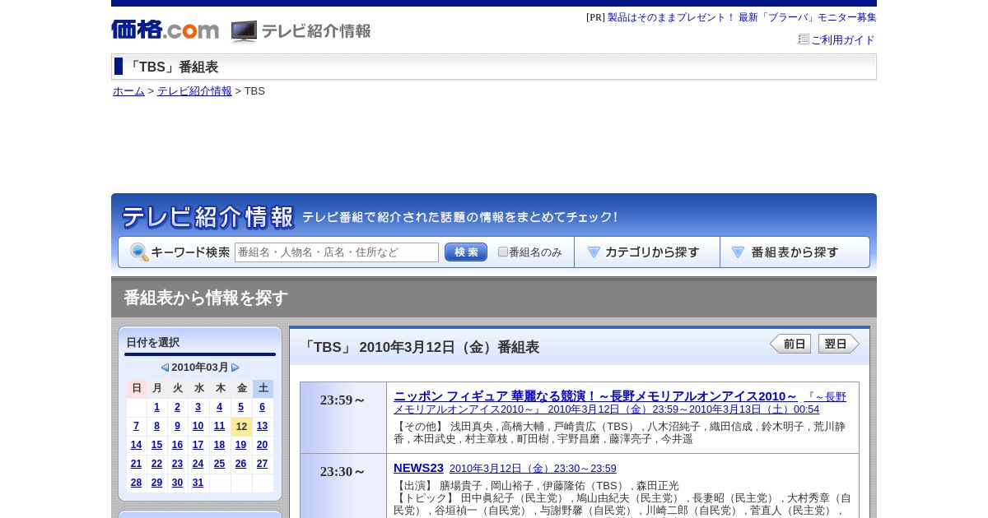The height and width of the screenshot is (518, 988).
Task: Open NEWS23 time link 23:30～23:59
Action: (x=533, y=469)
